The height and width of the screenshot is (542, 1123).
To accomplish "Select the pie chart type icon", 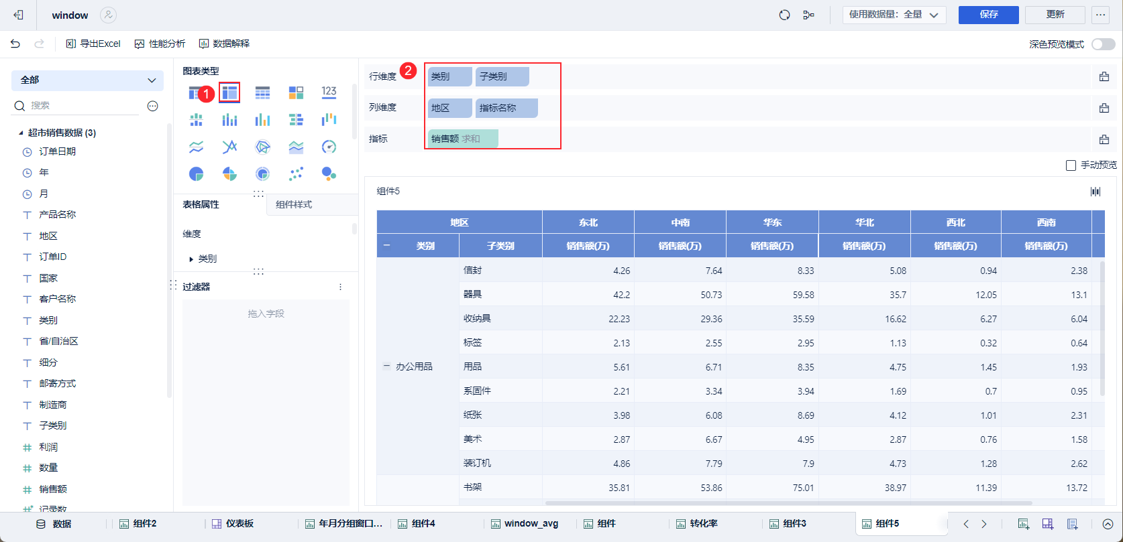I will (x=196, y=174).
